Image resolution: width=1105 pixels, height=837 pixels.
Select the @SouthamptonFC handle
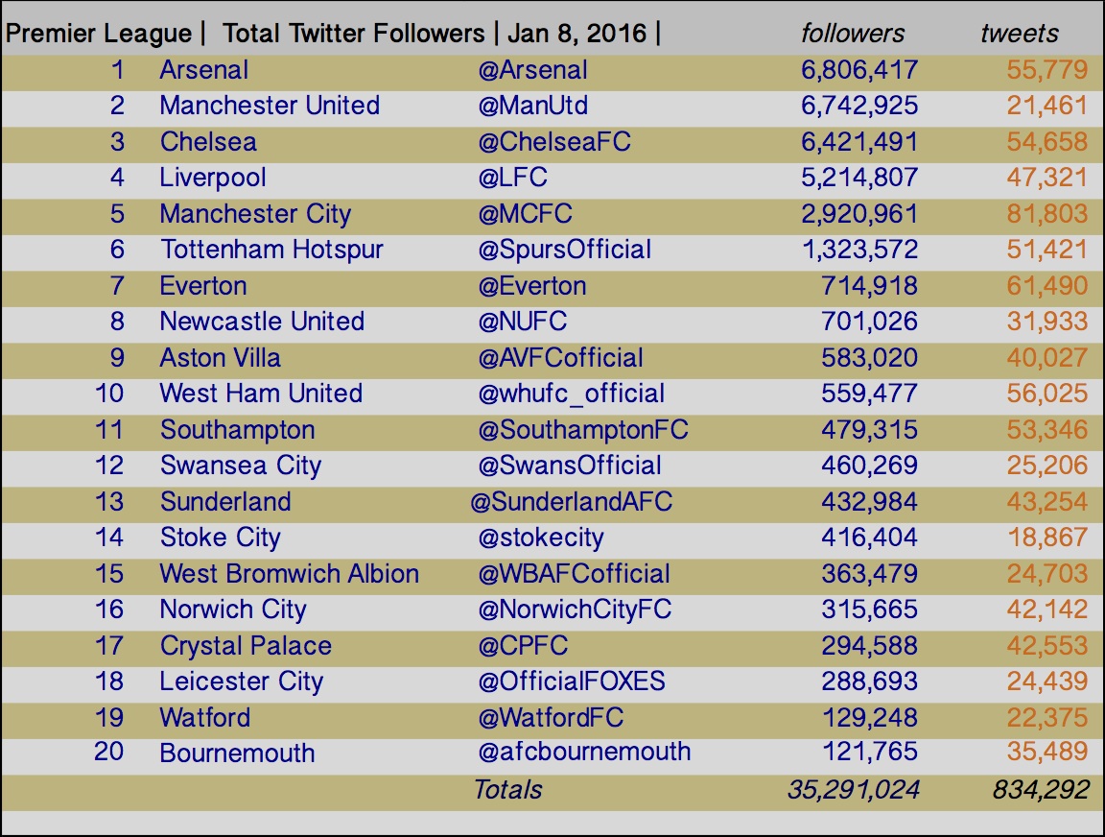[x=583, y=429]
